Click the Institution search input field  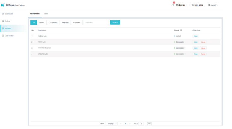pyautogui.click(x=96, y=22)
